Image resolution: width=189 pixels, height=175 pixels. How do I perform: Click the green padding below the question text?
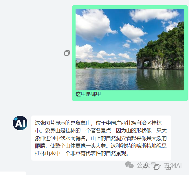click(x=130, y=99)
